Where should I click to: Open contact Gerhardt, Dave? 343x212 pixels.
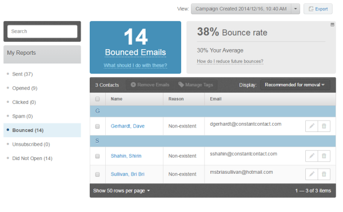tap(127, 126)
